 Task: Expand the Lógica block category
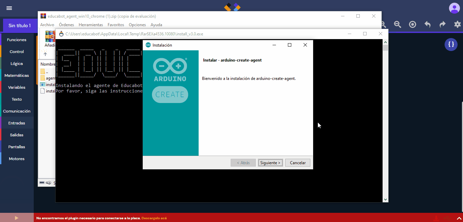click(x=17, y=64)
